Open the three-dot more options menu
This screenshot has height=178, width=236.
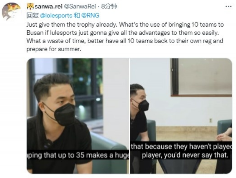pos(228,7)
